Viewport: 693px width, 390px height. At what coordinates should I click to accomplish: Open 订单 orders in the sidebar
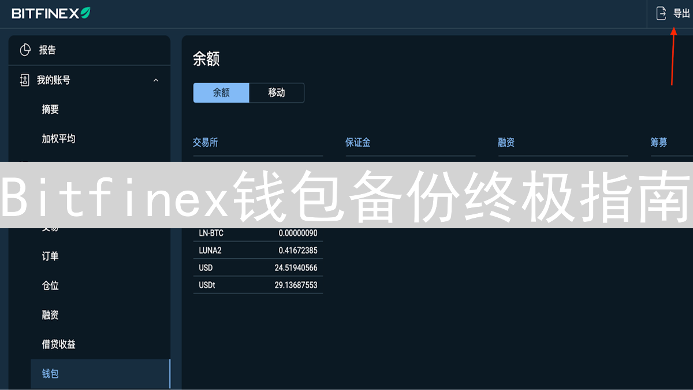pyautogui.click(x=50, y=256)
